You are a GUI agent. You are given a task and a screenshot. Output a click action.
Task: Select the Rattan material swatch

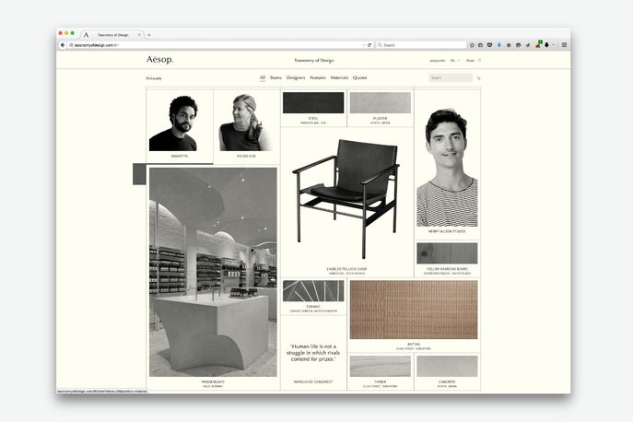[x=414, y=310]
